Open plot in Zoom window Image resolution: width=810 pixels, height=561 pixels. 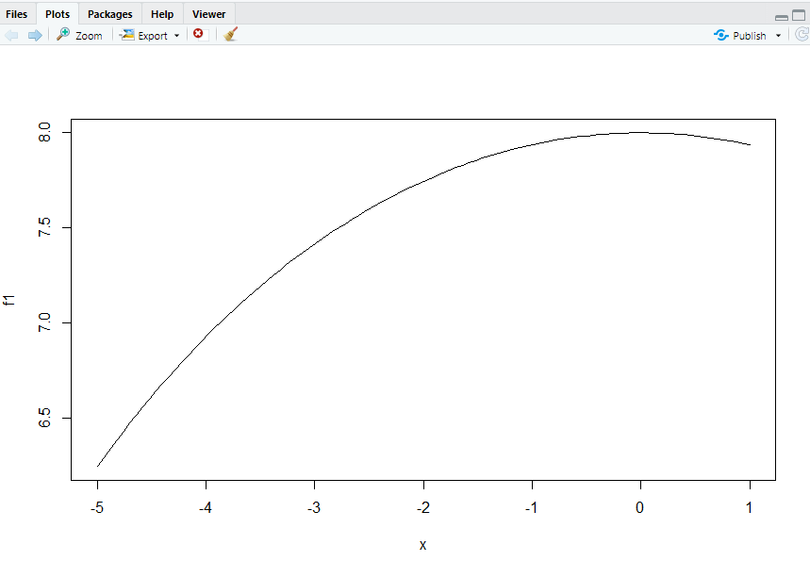(79, 35)
